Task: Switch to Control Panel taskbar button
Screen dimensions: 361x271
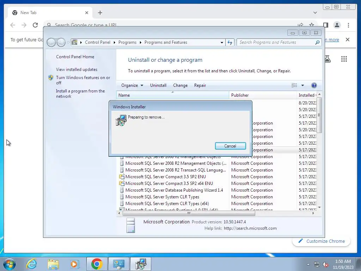Action: [x=118, y=264]
